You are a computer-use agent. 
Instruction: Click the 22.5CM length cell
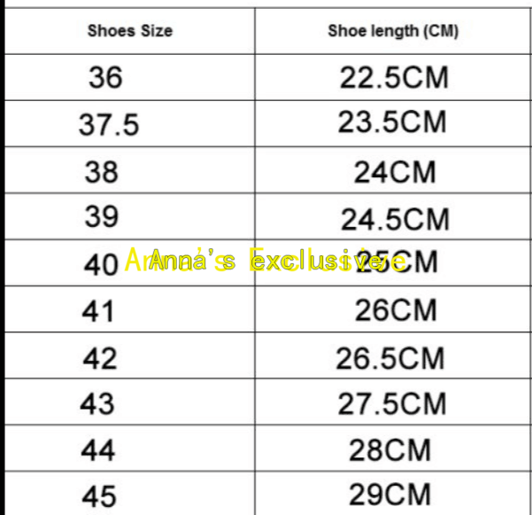(x=394, y=78)
